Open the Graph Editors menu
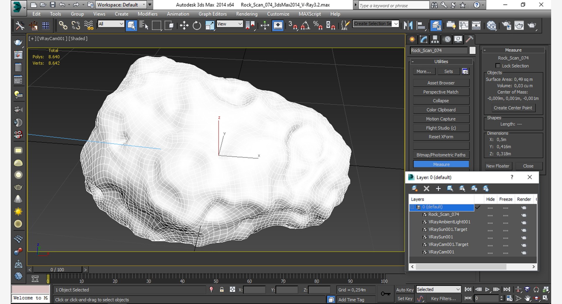Screen dimensions: 562x304 point(213,14)
